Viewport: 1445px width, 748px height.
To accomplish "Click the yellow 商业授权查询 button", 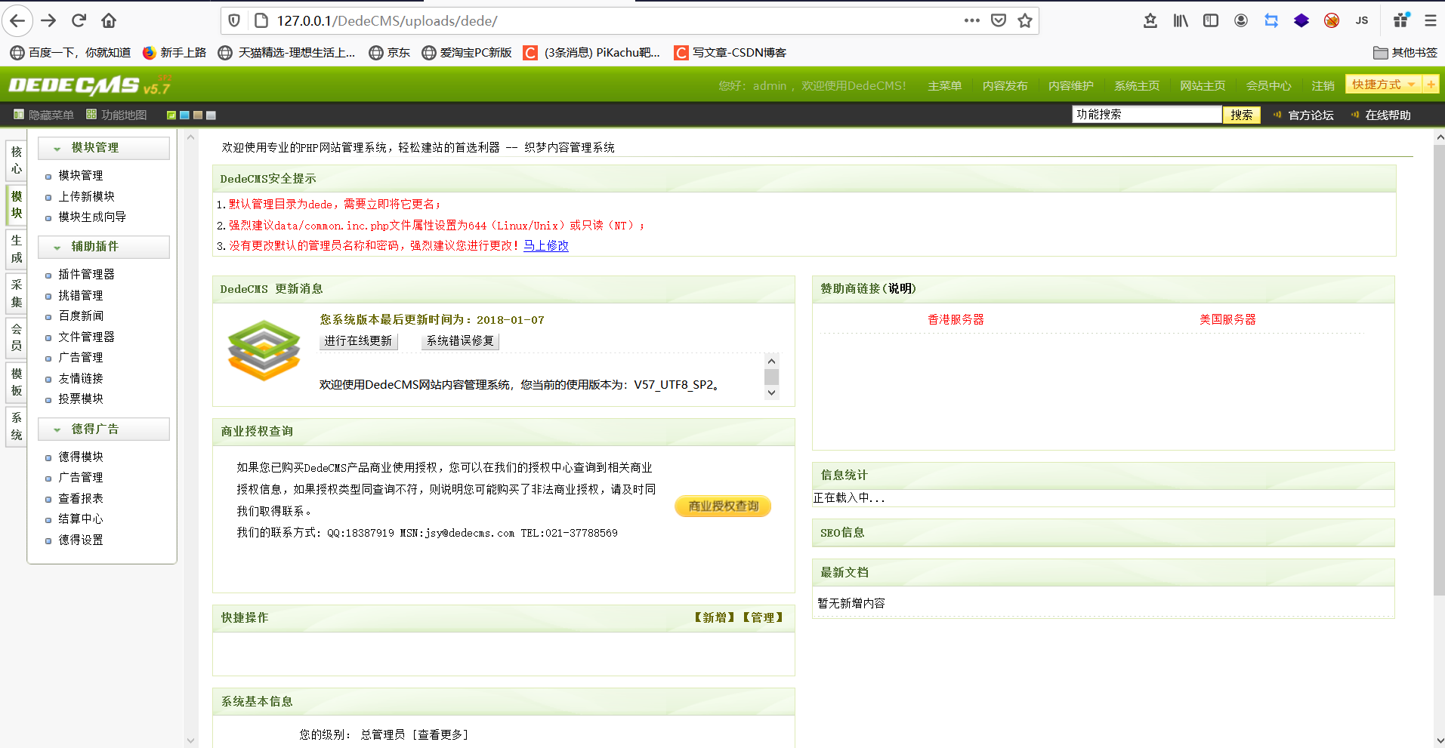I will pos(721,506).
